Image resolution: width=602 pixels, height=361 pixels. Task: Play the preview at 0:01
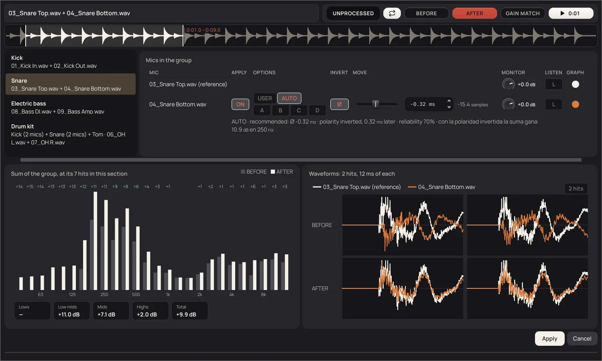point(571,13)
